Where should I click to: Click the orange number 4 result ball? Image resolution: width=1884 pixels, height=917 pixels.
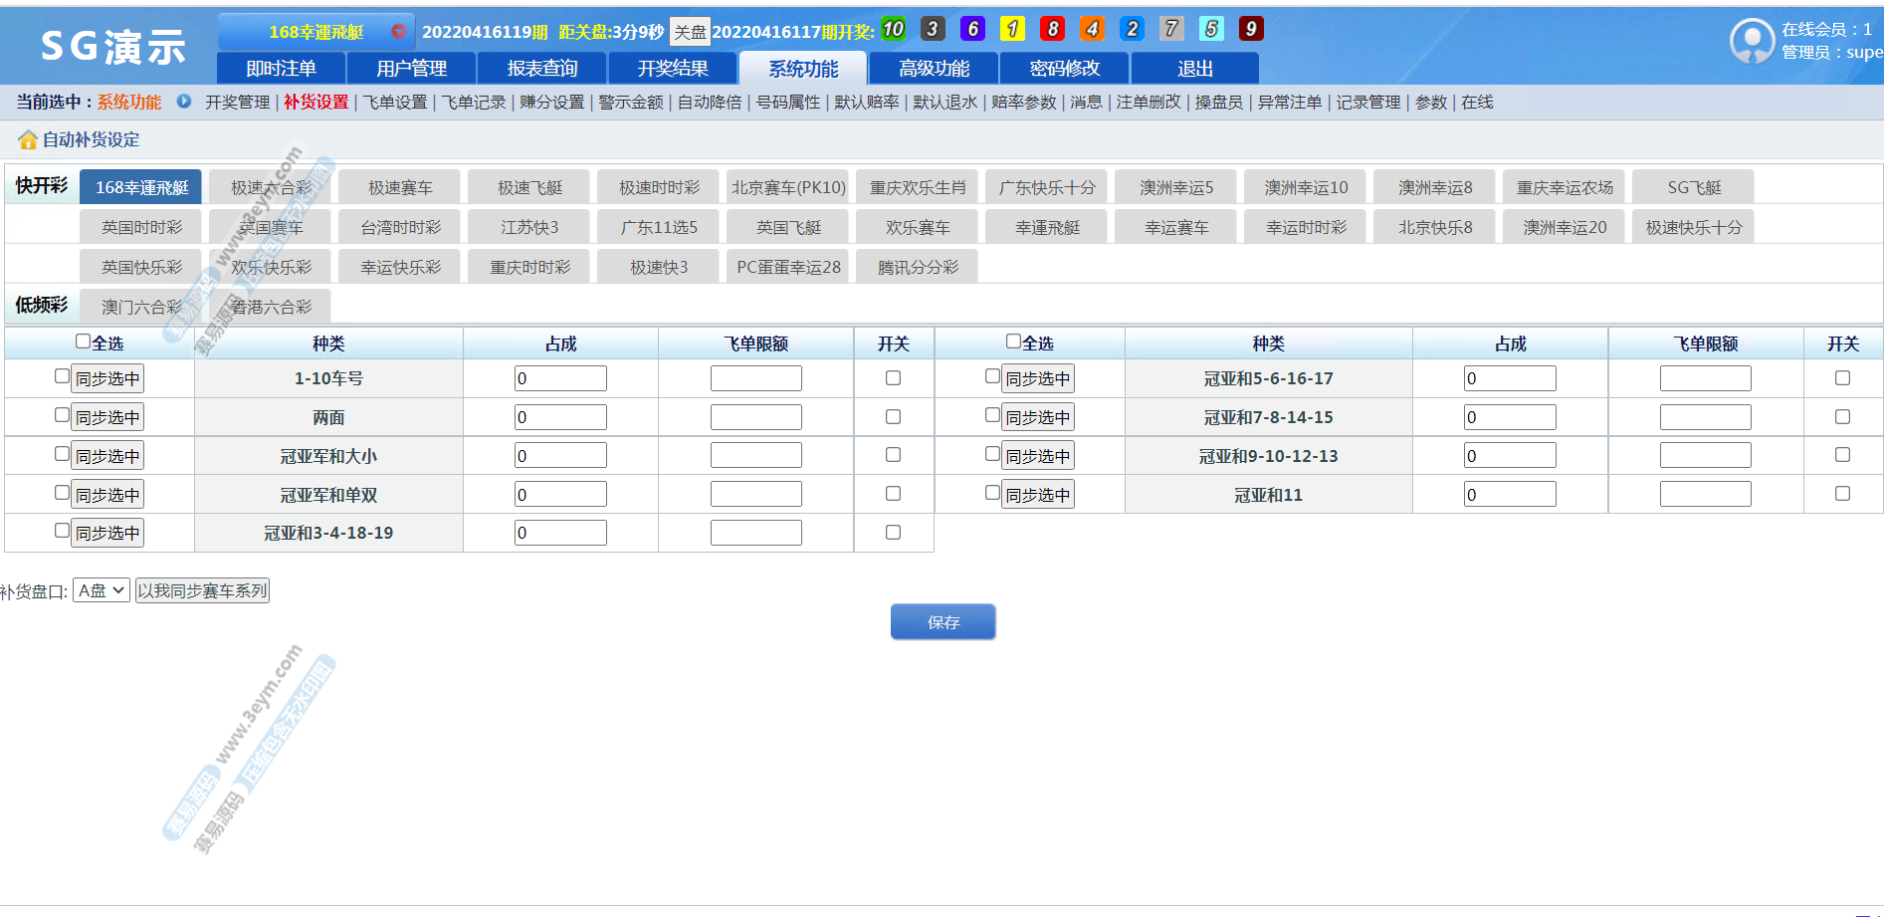point(1092,29)
